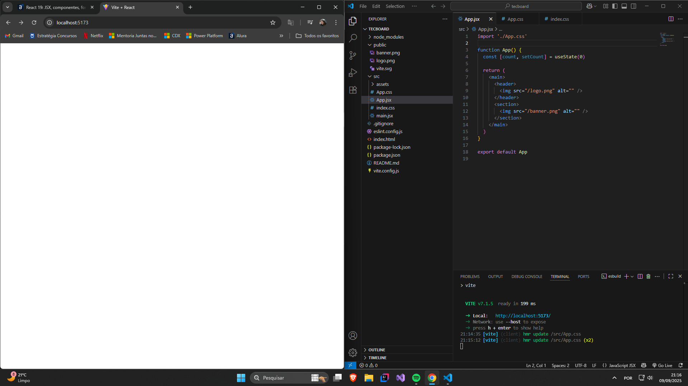Screen dimensions: 688x386
Task: Open Chrome profile avatar
Action: coord(323,23)
